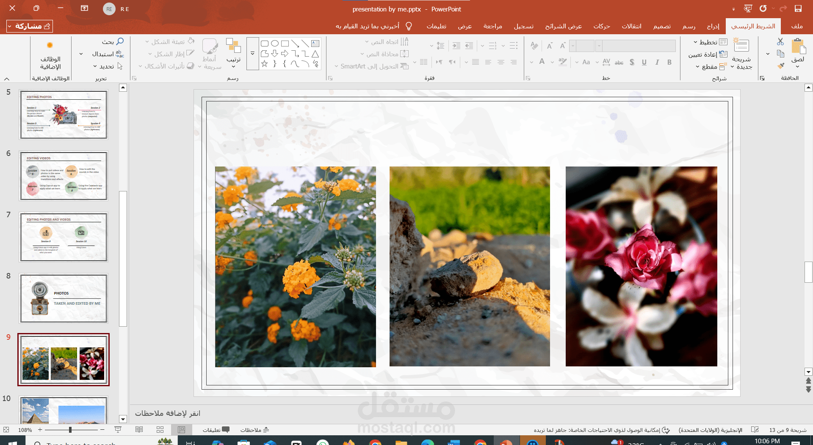Toggle center text alignment
Screen dimensions: 813x445
pyautogui.click(x=501, y=62)
